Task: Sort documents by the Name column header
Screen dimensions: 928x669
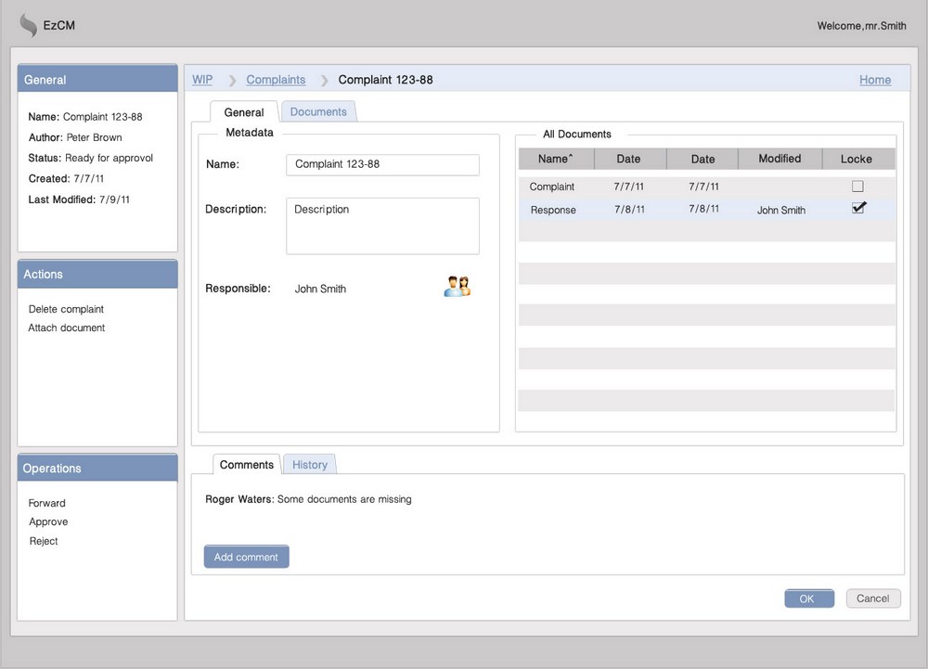Action: 555,159
